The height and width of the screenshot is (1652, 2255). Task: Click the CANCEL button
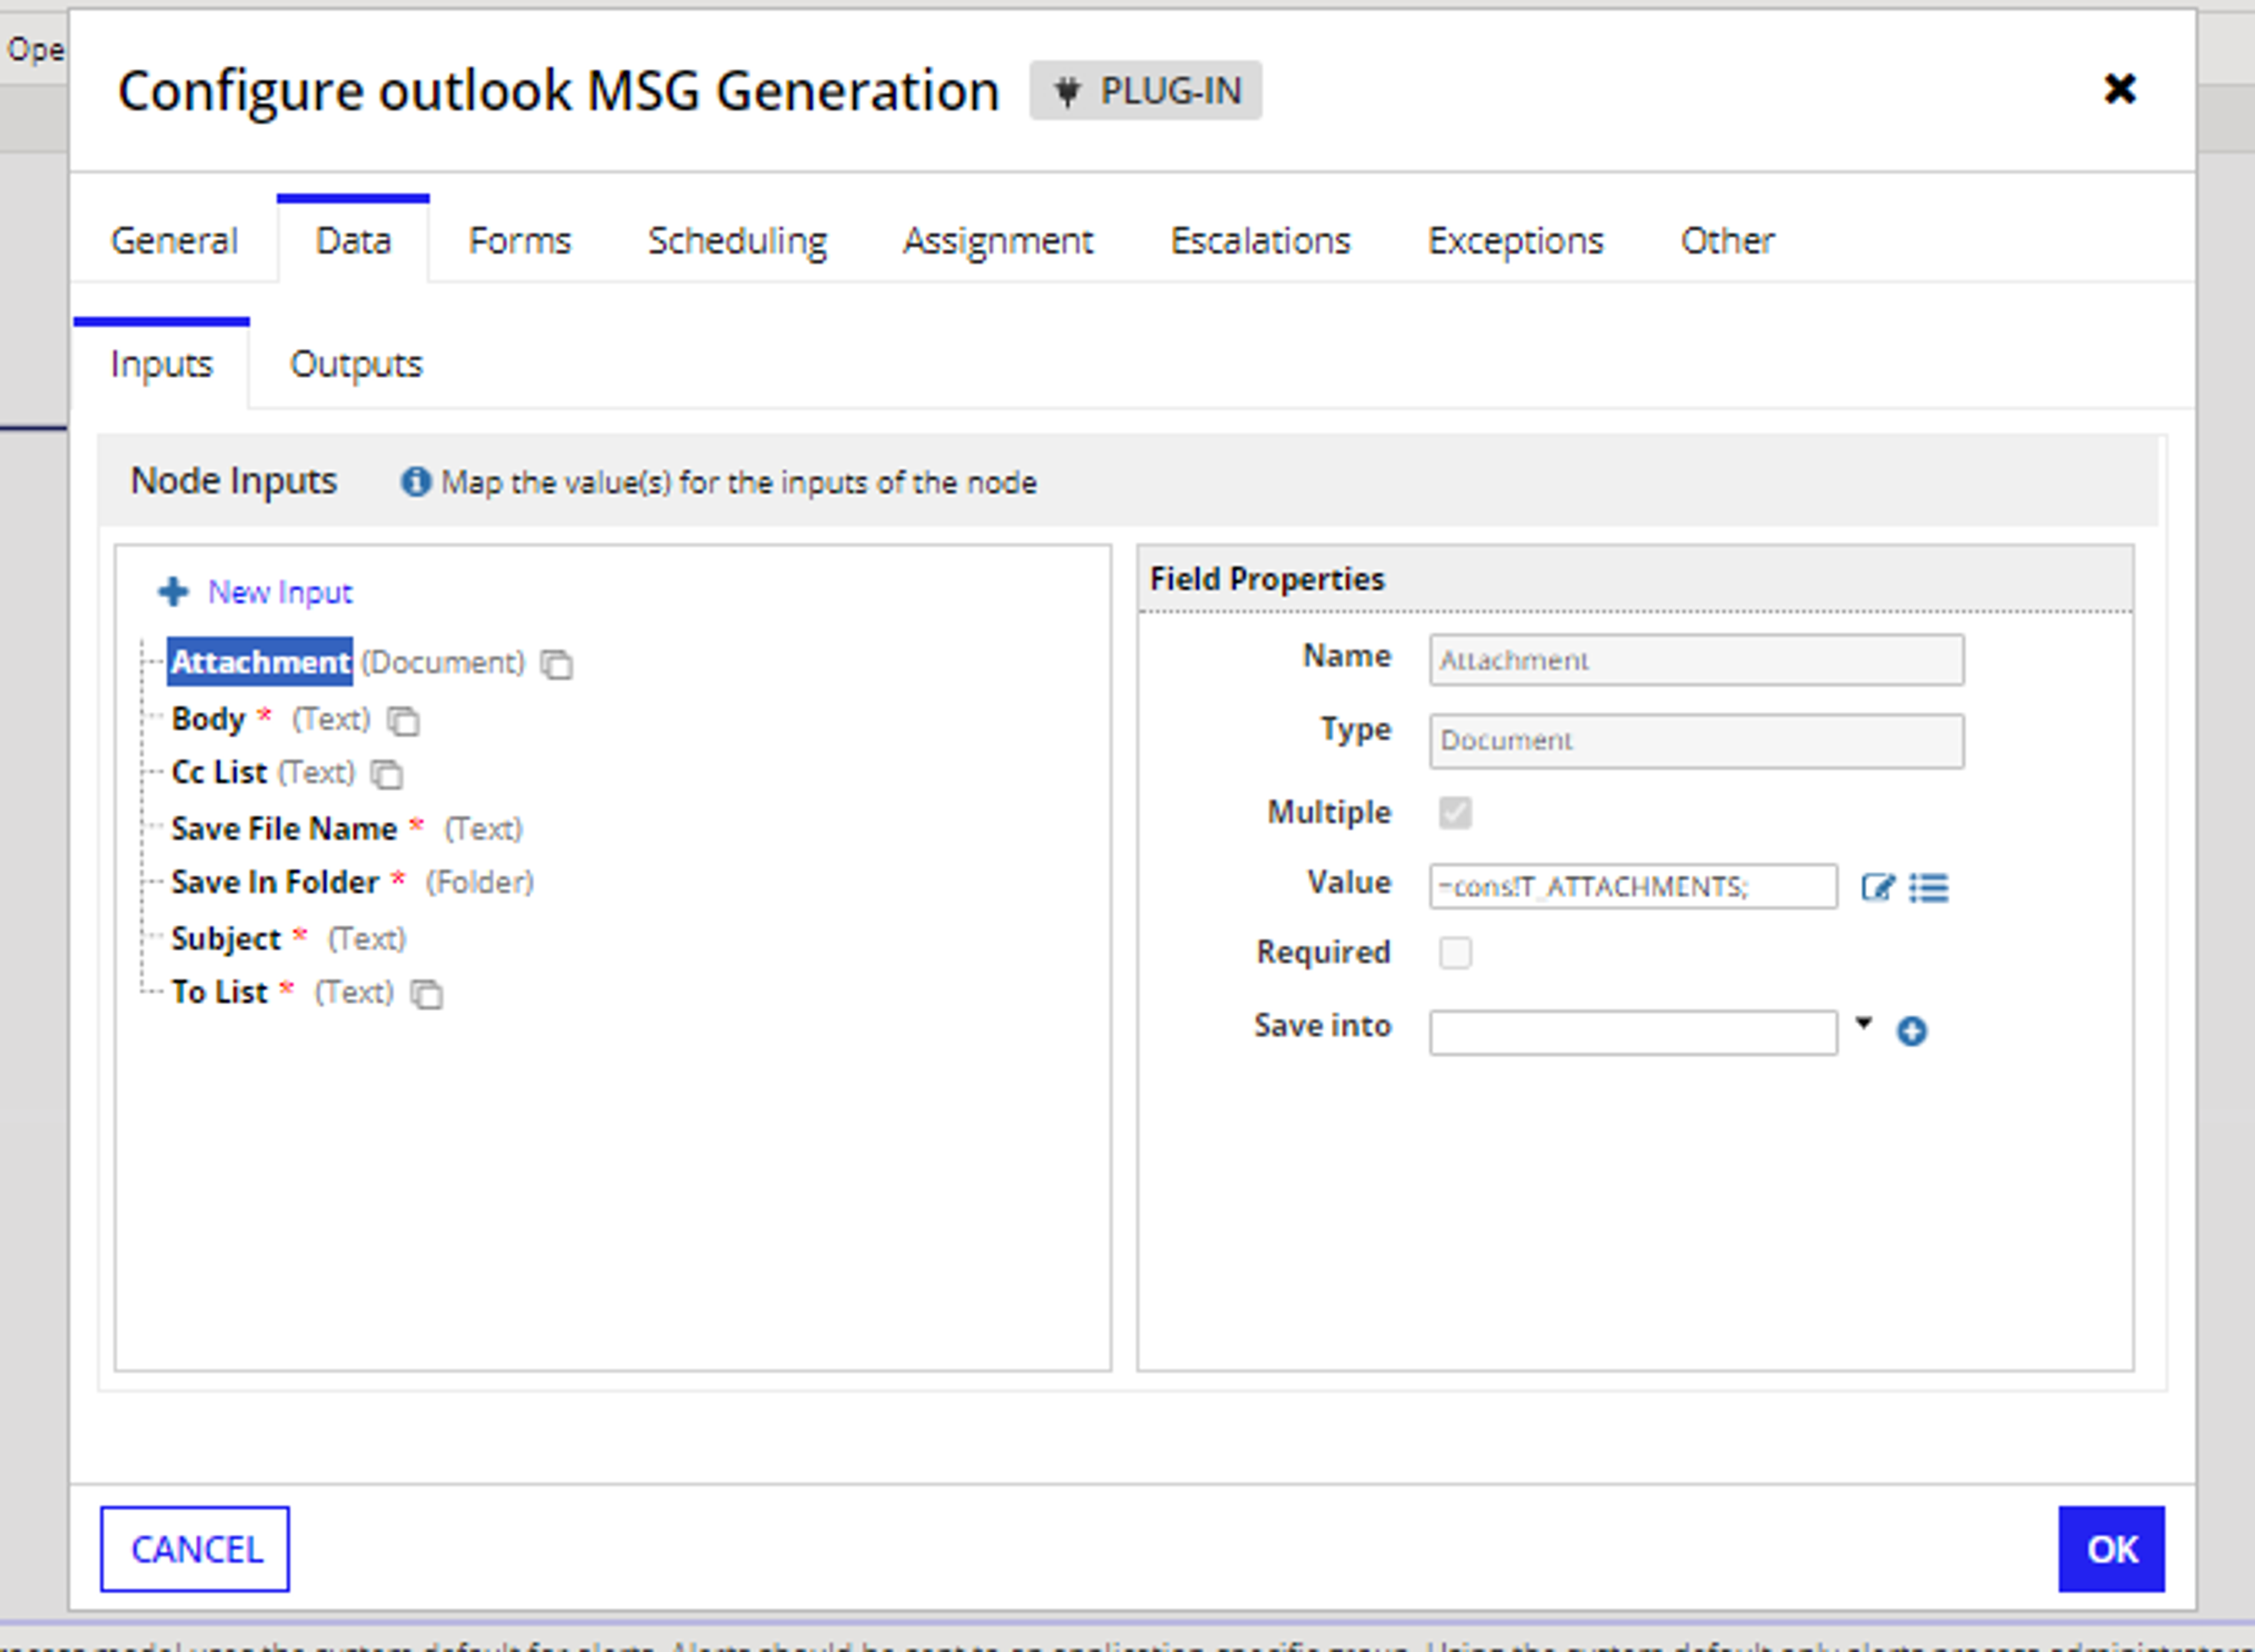195,1549
